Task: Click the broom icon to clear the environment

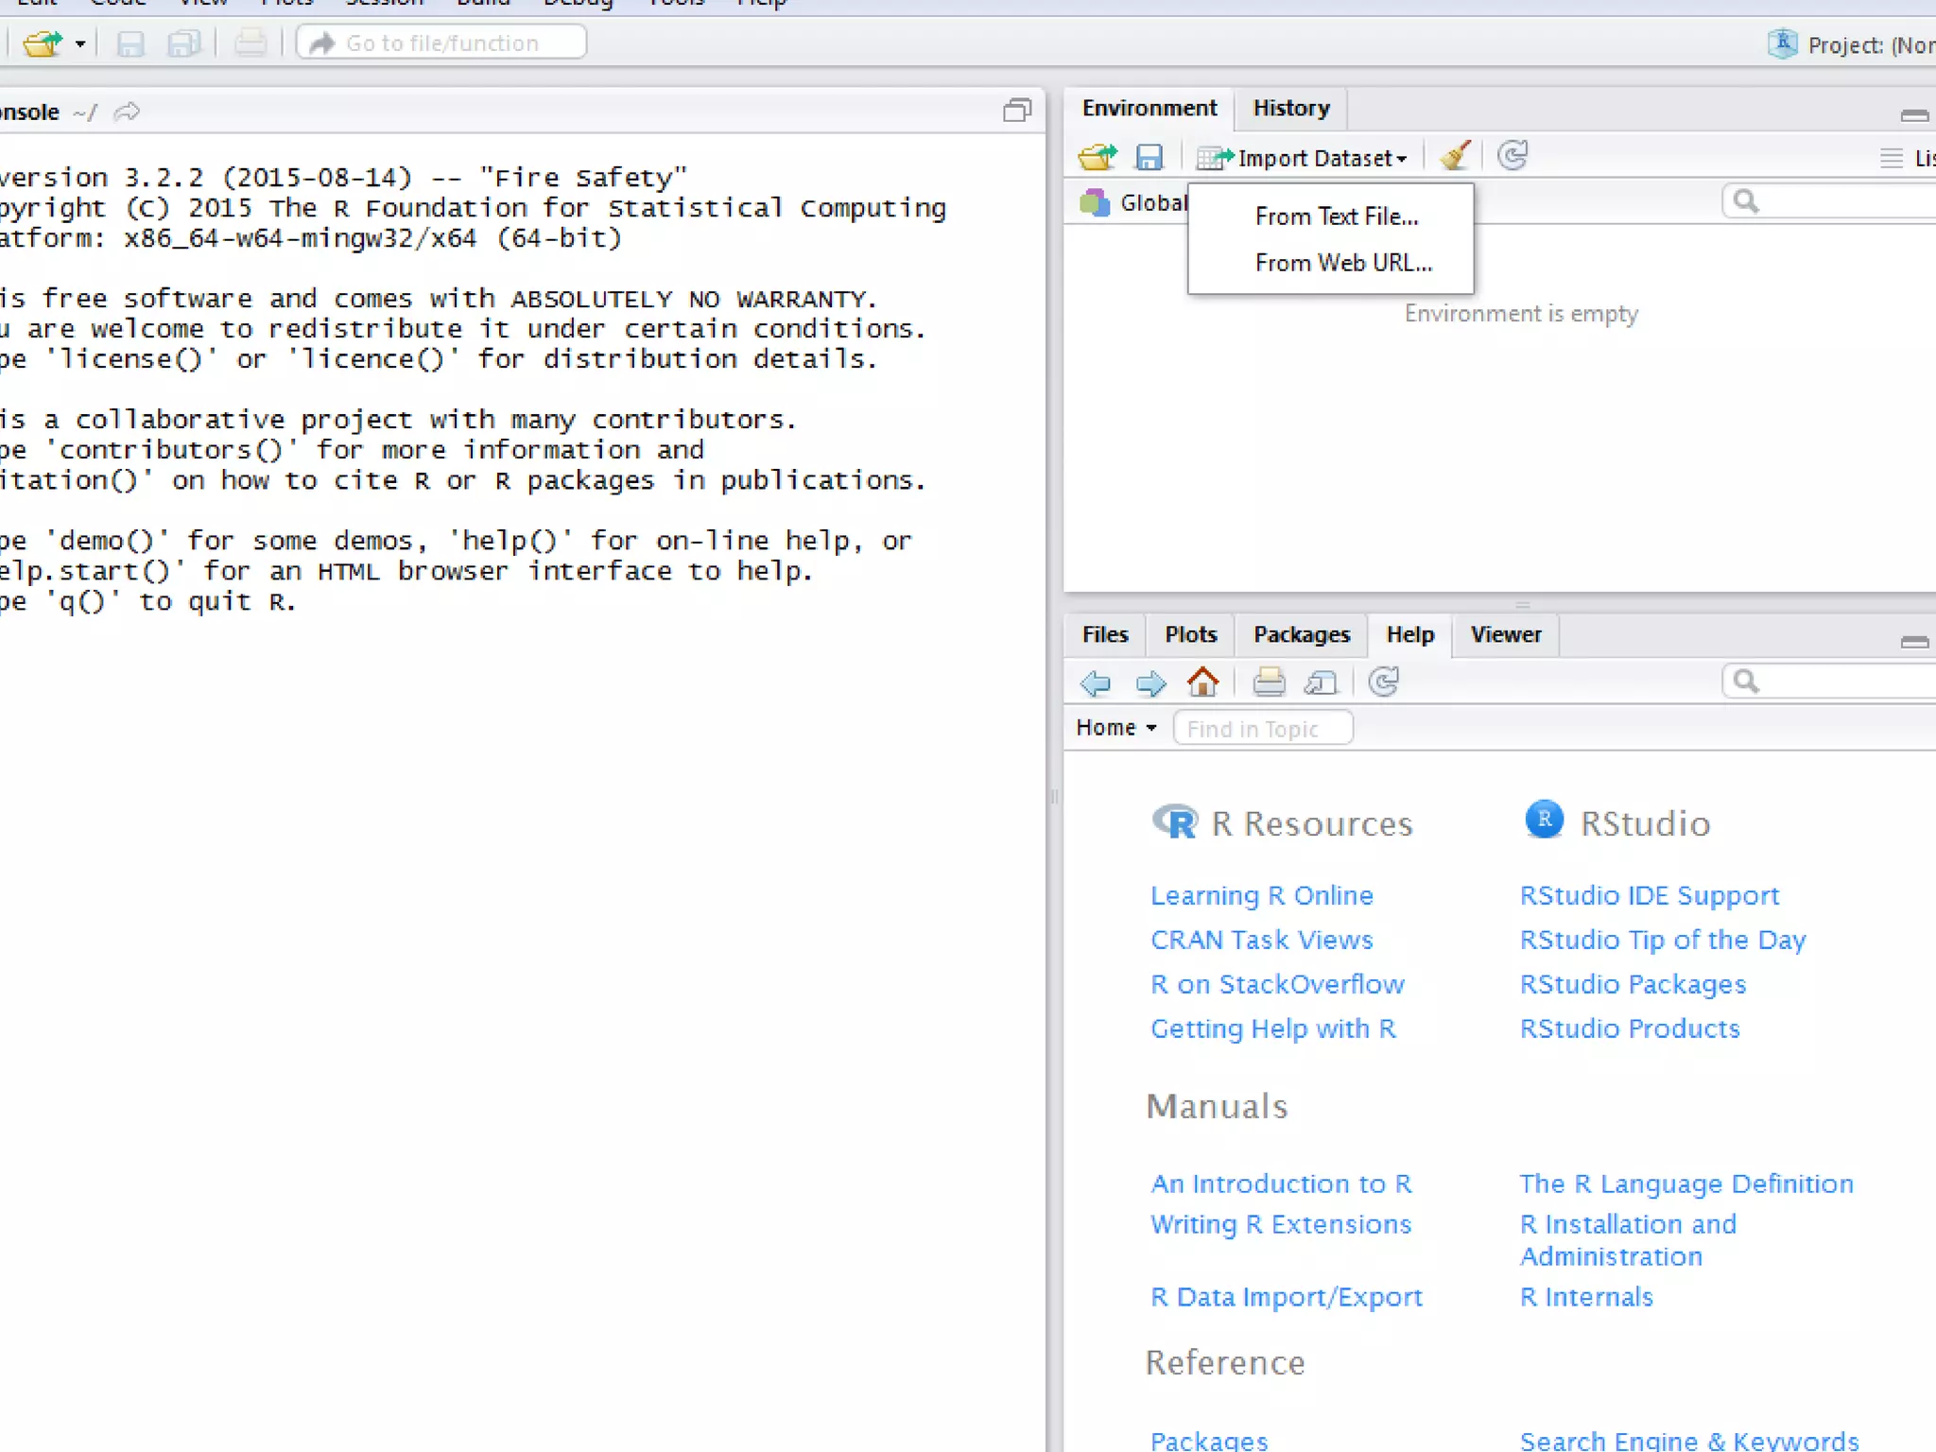Action: tap(1455, 156)
